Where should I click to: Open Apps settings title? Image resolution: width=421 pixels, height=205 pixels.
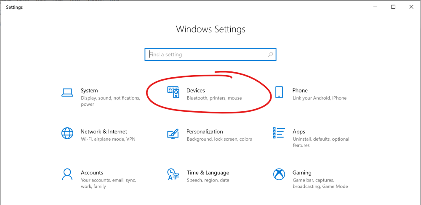click(299, 131)
